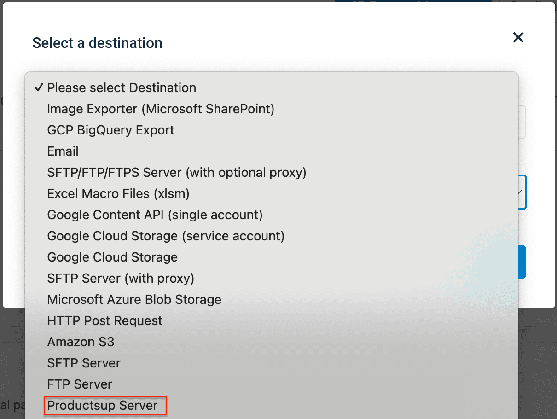Choose HTTP Post Request destination
The height and width of the screenshot is (419, 557).
click(104, 321)
